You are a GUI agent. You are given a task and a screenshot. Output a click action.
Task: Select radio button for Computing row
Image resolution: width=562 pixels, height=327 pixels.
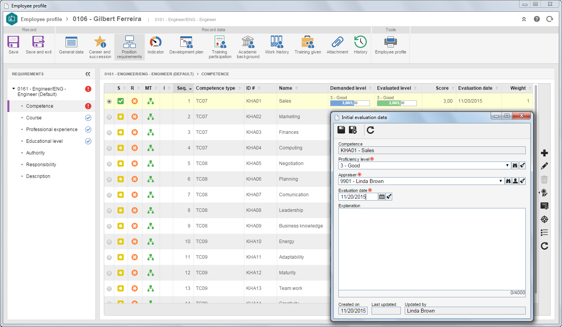[109, 148]
